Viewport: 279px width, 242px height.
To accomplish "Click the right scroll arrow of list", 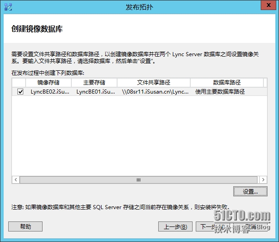I will [x=263, y=180].
